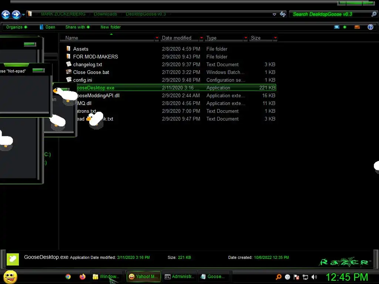
Task: Open Help with the question mark icon
Action: 370,27
